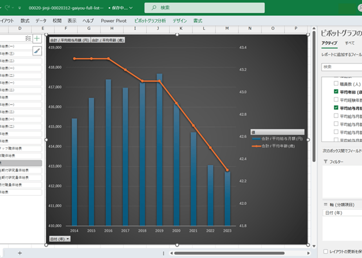Enable the defer layout update checkbox
The height and width of the screenshot is (258, 362).
click(326, 251)
